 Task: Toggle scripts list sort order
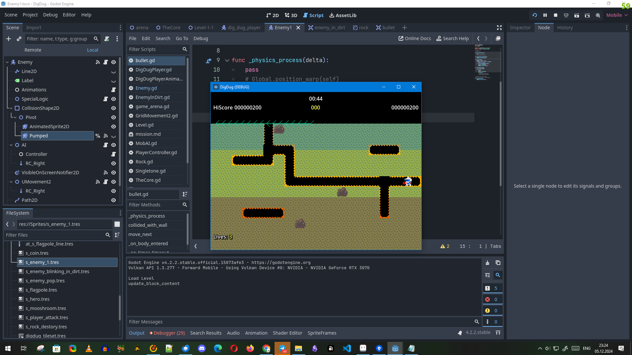point(185,194)
